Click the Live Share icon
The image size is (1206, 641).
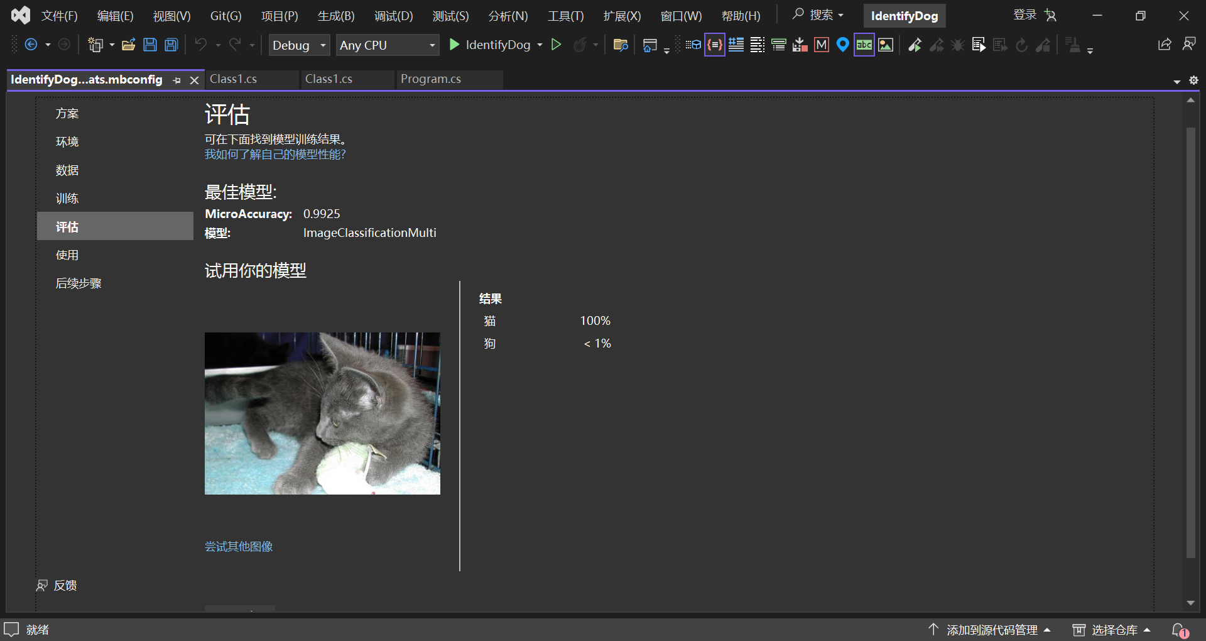tap(1165, 45)
